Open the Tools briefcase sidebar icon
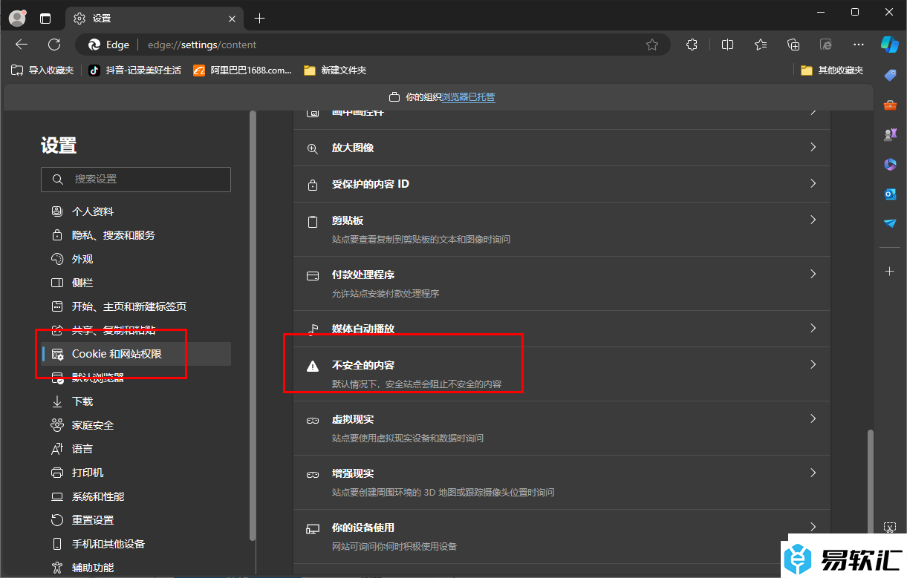The width and height of the screenshot is (907, 578). point(890,105)
